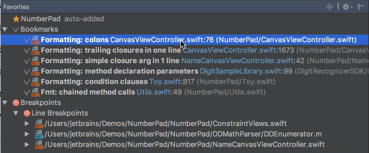This screenshot has width=369, height=153.
Task: Toggle checkmark on Formatting: colons bookmark
Action: click(x=27, y=40)
